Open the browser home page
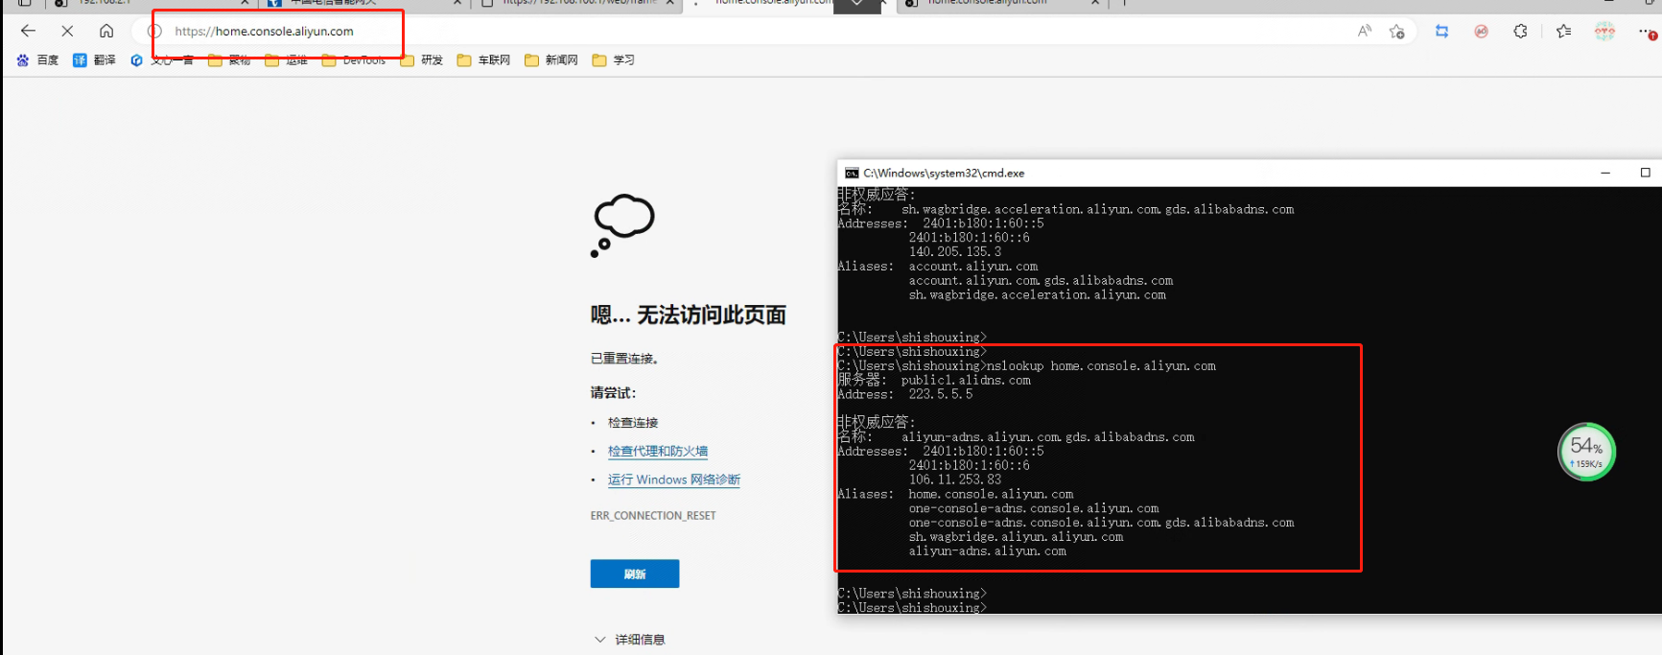The width and height of the screenshot is (1662, 655). [x=106, y=31]
